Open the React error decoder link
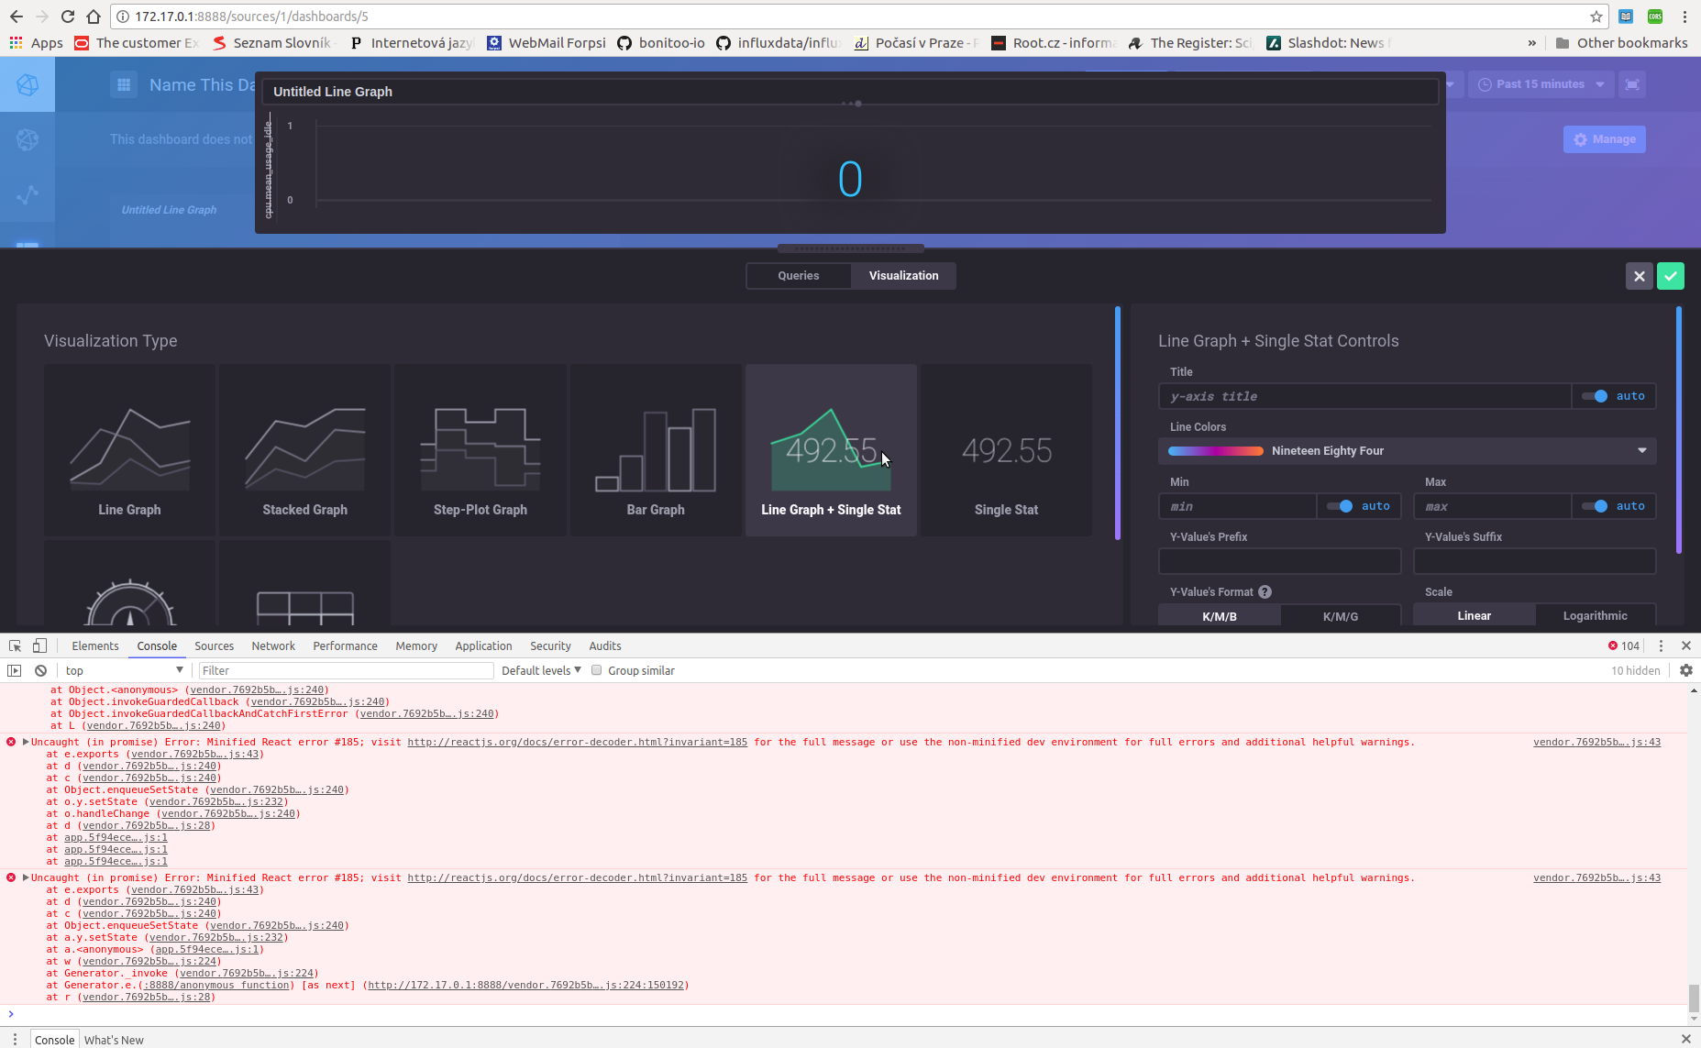This screenshot has height=1048, width=1701. coord(577,742)
